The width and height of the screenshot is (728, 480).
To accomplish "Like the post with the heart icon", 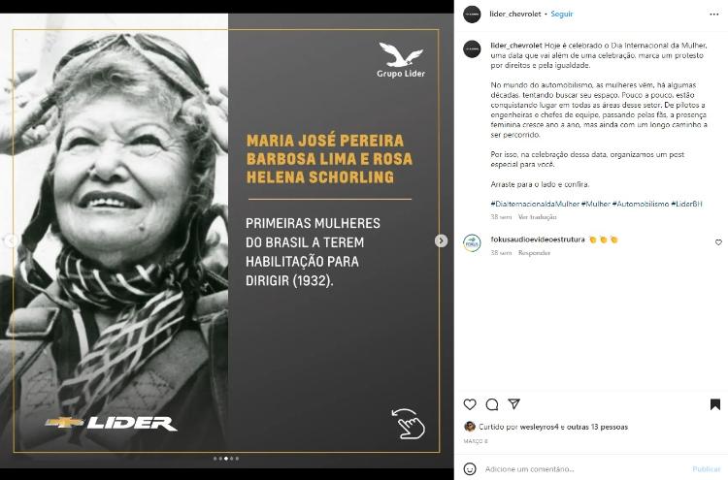I will click(x=470, y=404).
